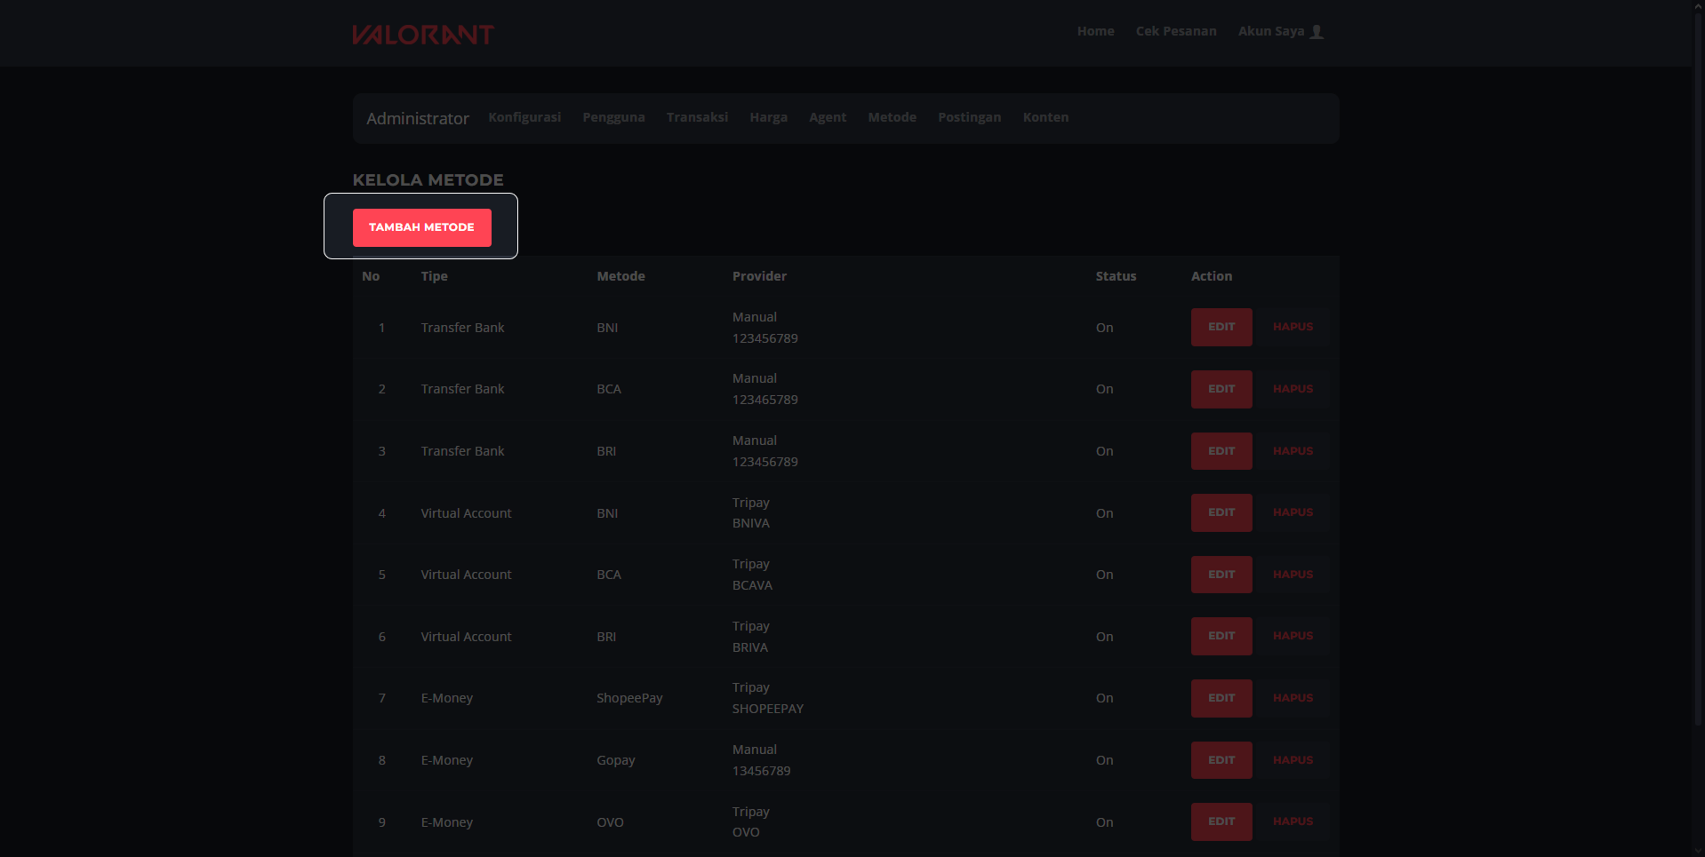Image resolution: width=1705 pixels, height=857 pixels.
Task: Click the KELOLA METODE page heading
Action: coord(428,180)
